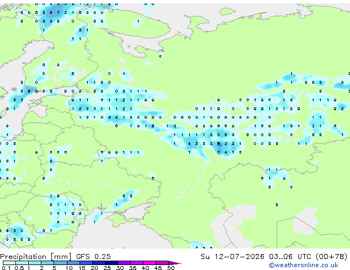Select the lightest cyan 0.1–0.5 legend swatch
The image size is (350, 270).
[x=9, y=263]
